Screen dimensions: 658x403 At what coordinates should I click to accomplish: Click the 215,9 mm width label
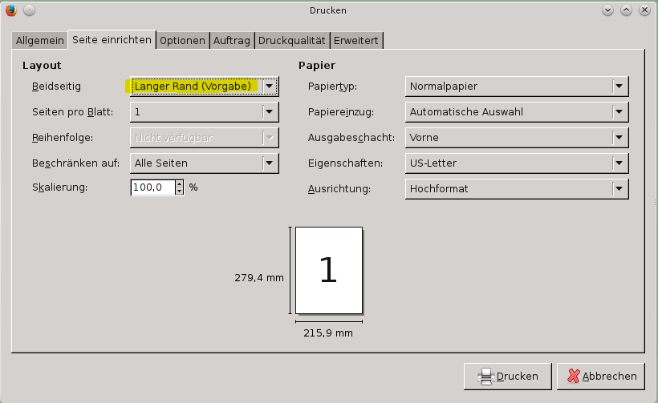(328, 333)
